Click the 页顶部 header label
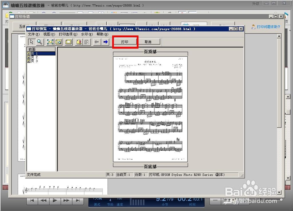This screenshot has width=293, height=211. [150, 52]
